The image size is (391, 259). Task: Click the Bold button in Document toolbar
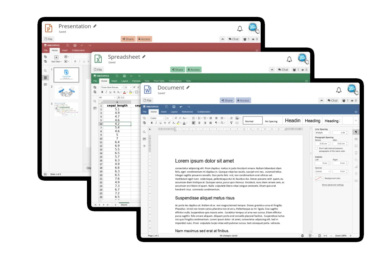(x=152, y=123)
